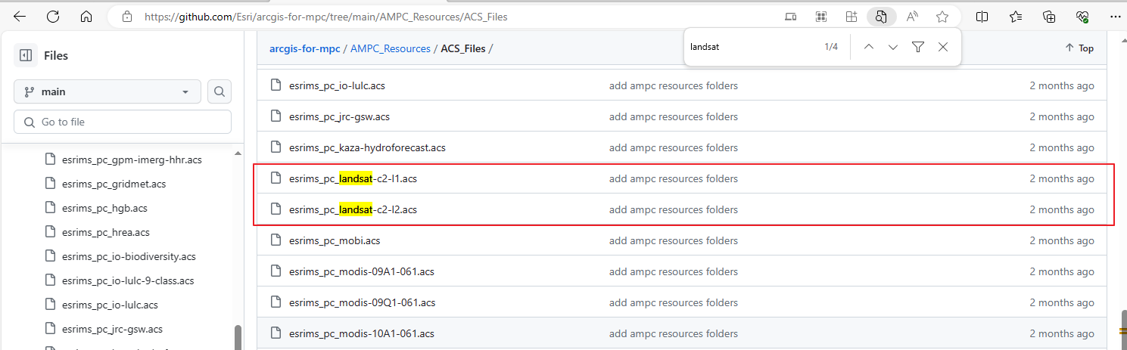This screenshot has width=1127, height=350.
Task: Close the find on page bar
Action: click(x=943, y=47)
